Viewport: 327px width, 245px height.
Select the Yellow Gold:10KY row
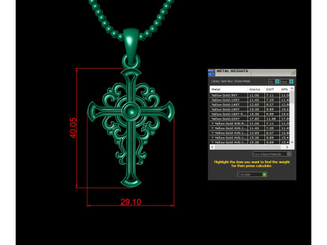(250, 100)
